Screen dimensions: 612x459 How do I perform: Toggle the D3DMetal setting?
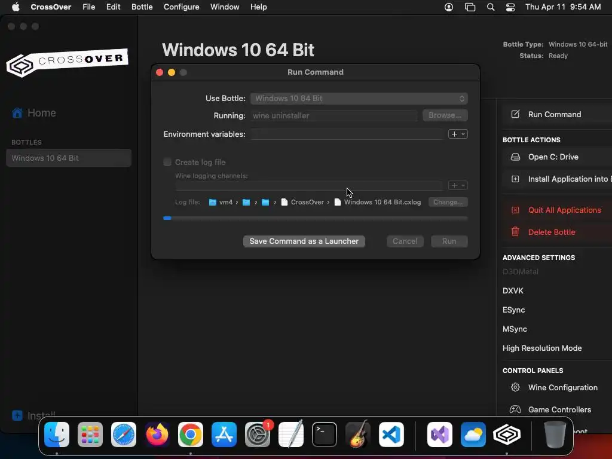[521, 272]
